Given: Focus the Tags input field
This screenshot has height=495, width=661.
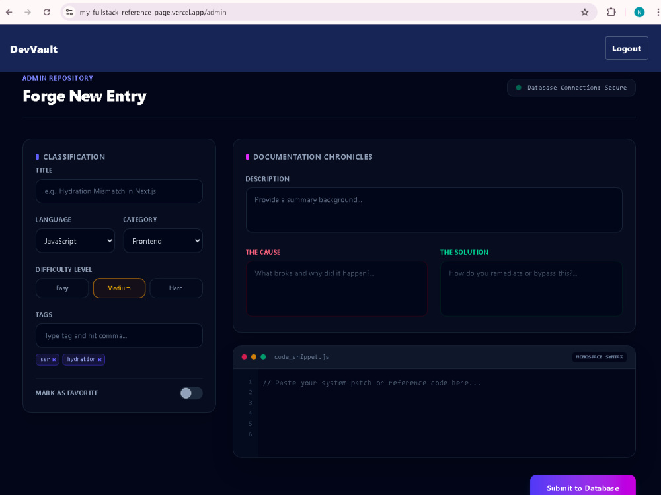Looking at the screenshot, I should pos(119,335).
